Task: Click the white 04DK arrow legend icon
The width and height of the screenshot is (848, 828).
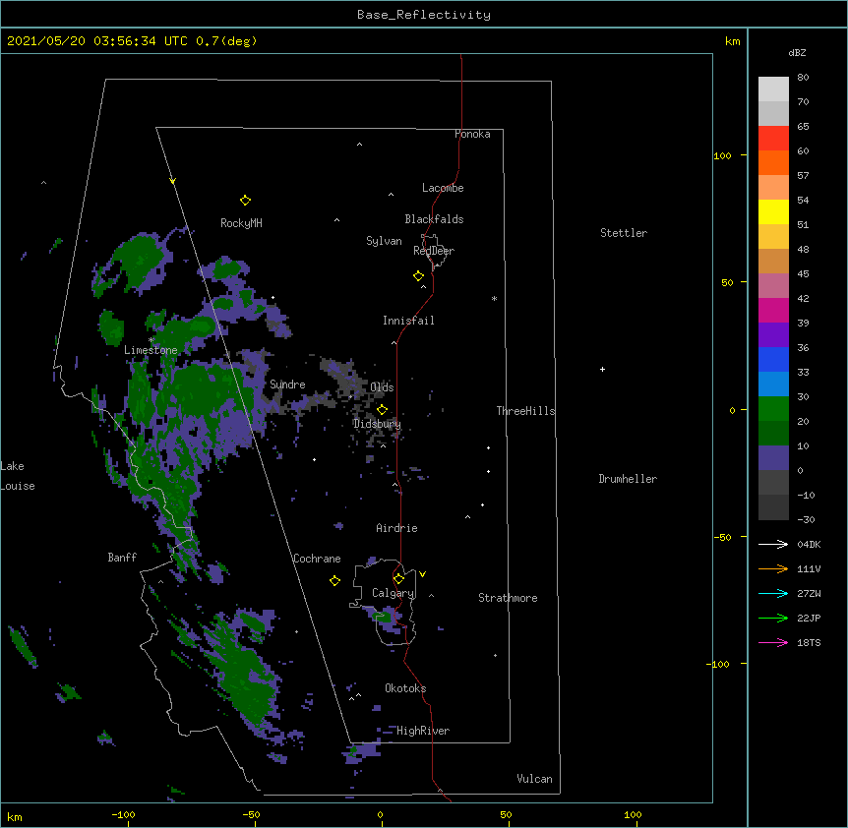Action: (773, 544)
